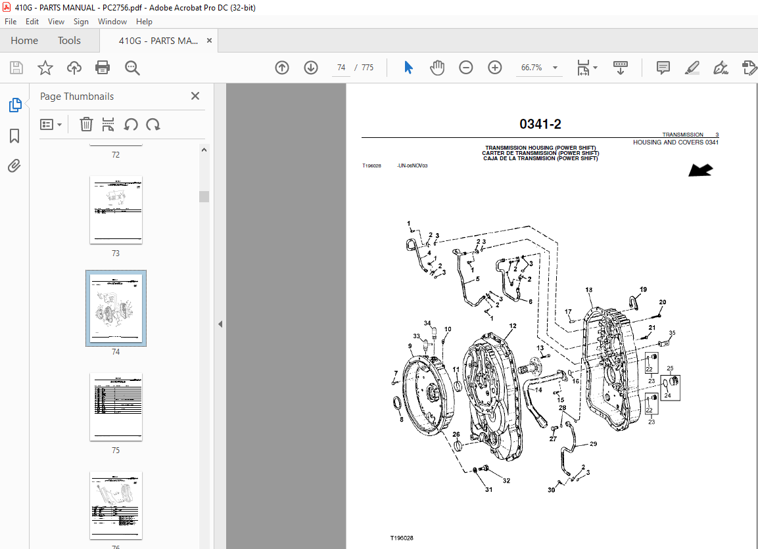758x549 pixels.
Task: Select the page 76 thumbnail
Action: click(116, 505)
